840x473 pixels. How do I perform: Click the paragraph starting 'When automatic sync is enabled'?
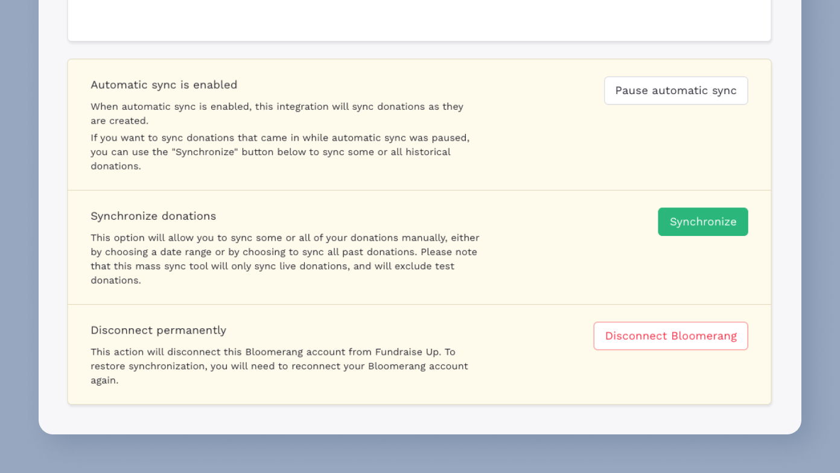(x=277, y=113)
